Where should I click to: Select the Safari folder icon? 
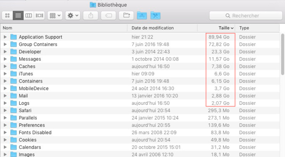click(14, 110)
